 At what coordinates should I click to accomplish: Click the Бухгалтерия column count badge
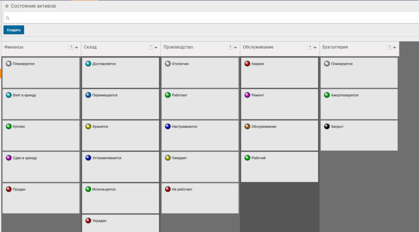click(x=389, y=47)
